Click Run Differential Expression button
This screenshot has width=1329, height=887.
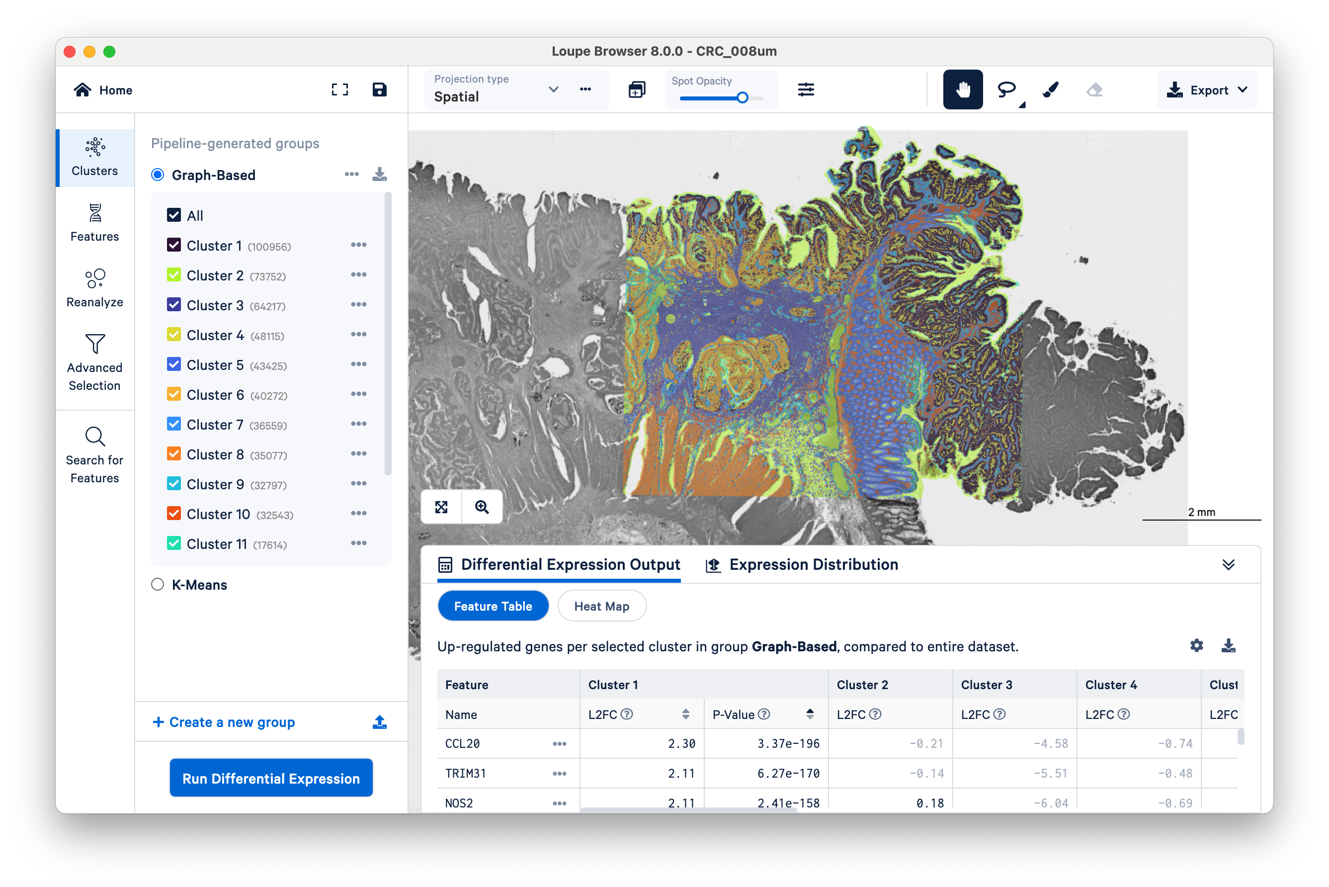coord(271,778)
